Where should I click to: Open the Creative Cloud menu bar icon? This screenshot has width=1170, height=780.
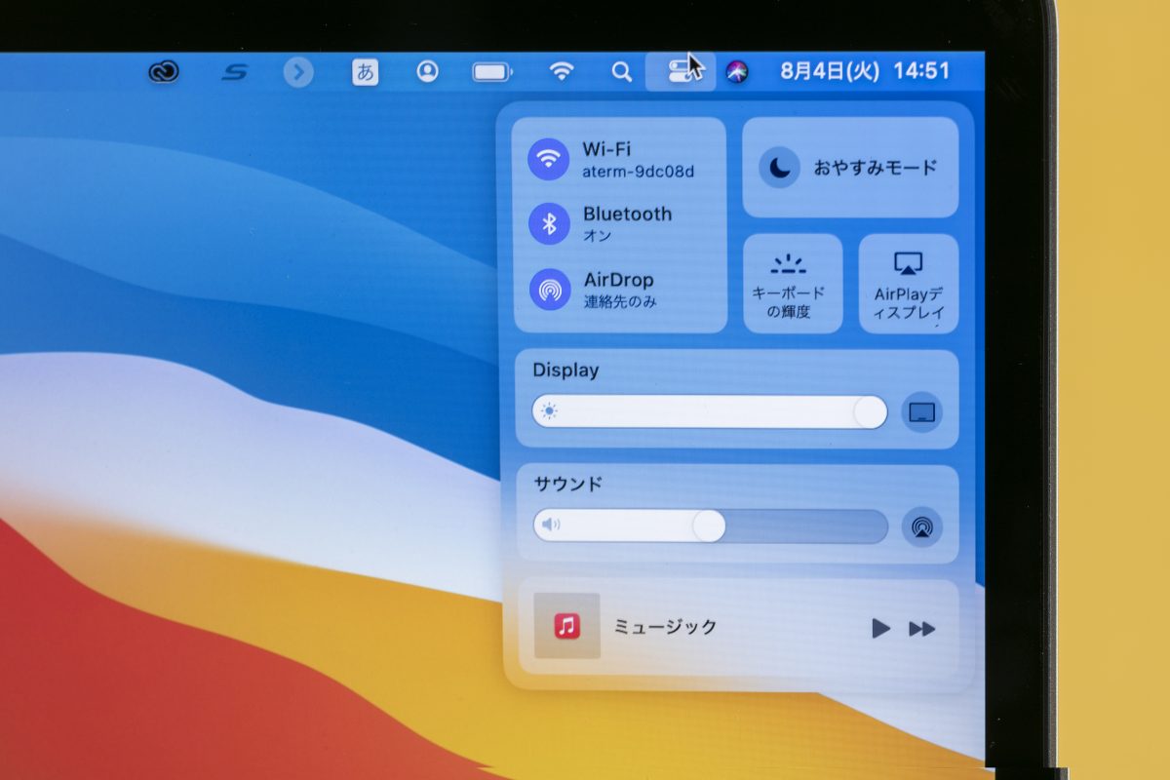[164, 71]
